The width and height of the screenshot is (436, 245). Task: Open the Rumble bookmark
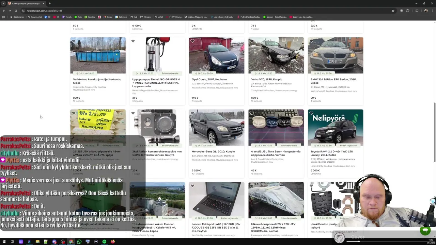tap(90, 17)
